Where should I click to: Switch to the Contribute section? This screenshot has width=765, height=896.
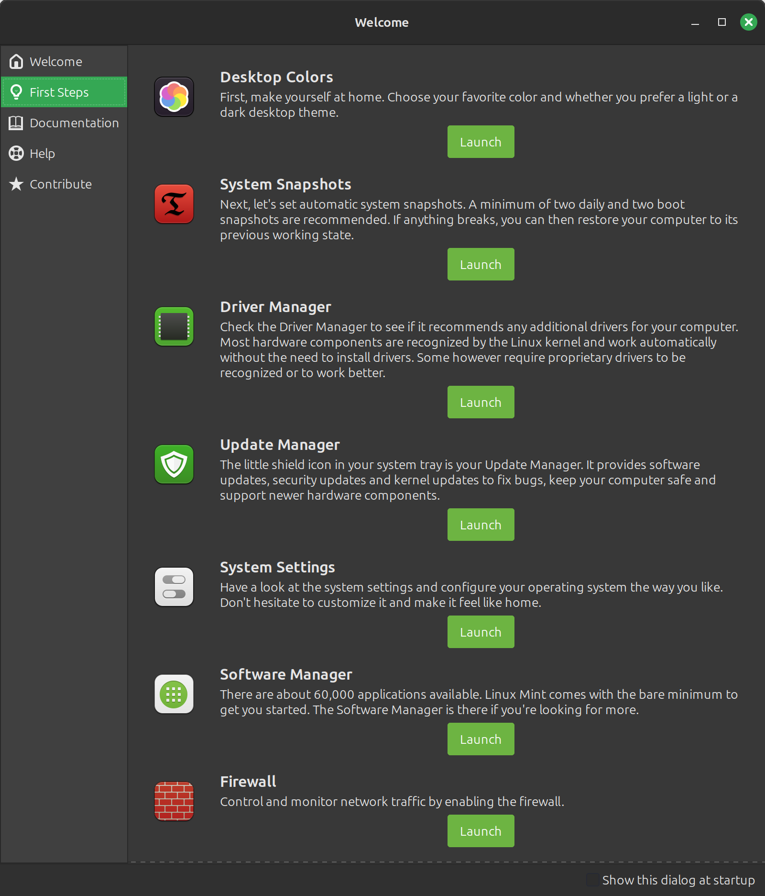coord(64,184)
